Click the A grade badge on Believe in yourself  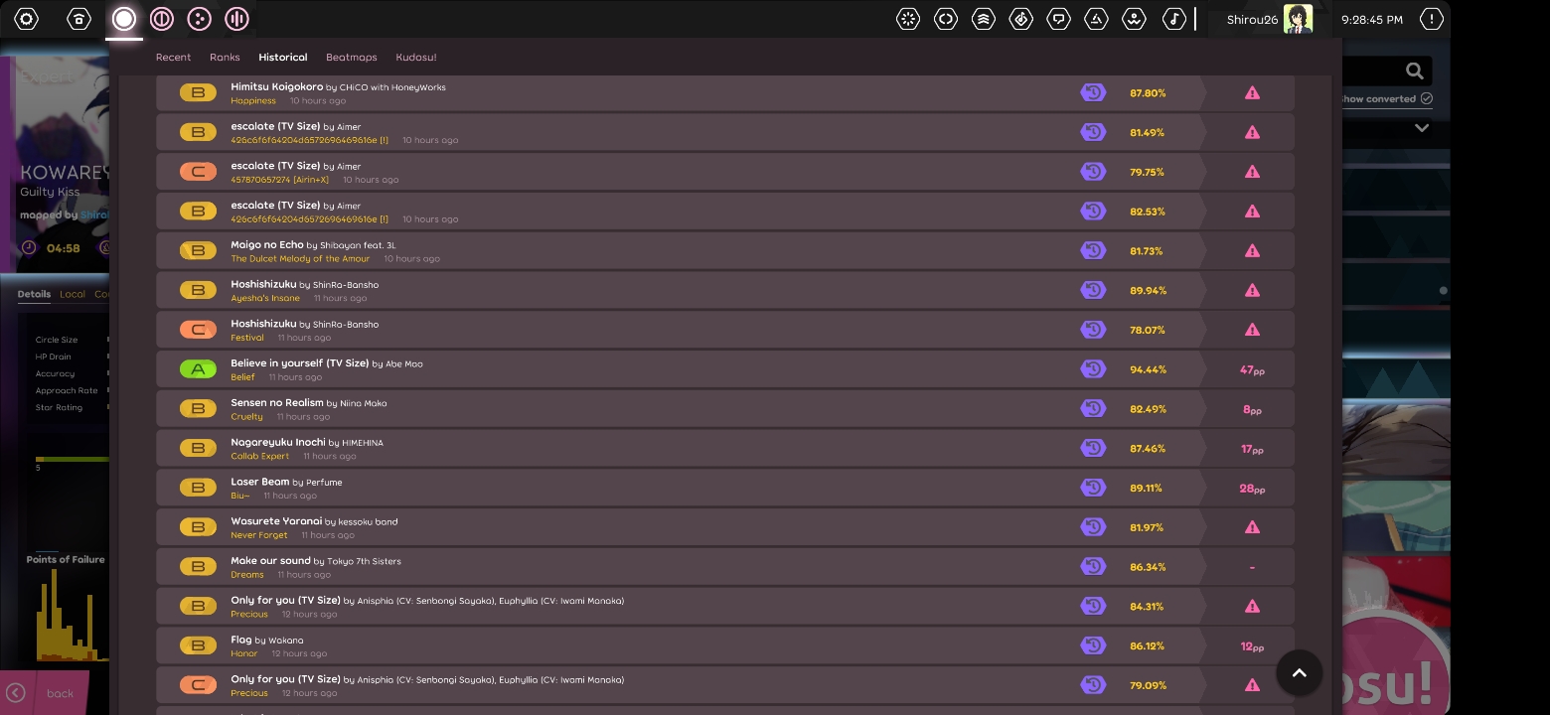pos(198,368)
